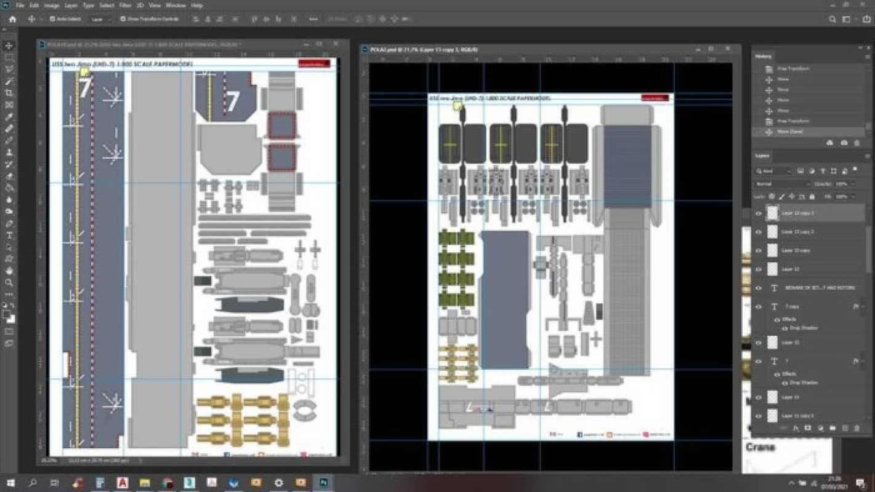Viewport: 875px width, 492px height.
Task: Delete layer using Layers panel trash icon
Action: [857, 428]
